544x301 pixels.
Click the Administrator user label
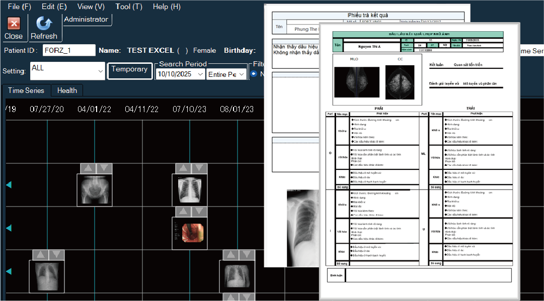[x=86, y=19]
